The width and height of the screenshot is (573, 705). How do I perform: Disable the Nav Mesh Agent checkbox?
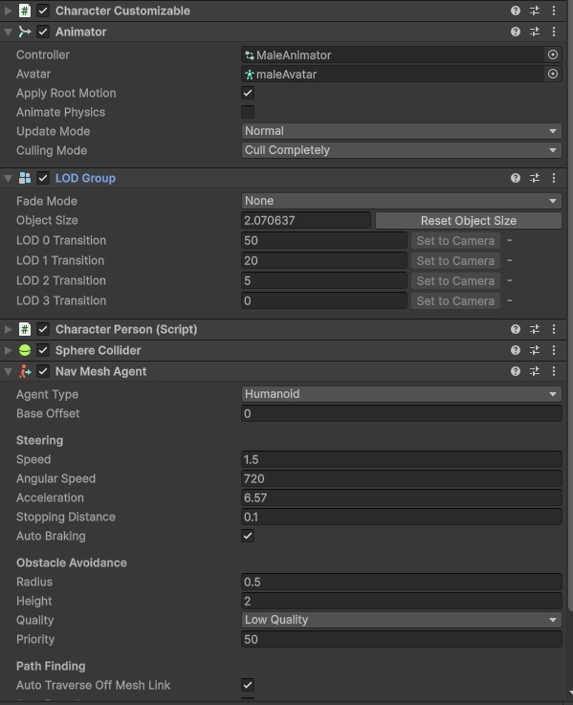coord(43,371)
